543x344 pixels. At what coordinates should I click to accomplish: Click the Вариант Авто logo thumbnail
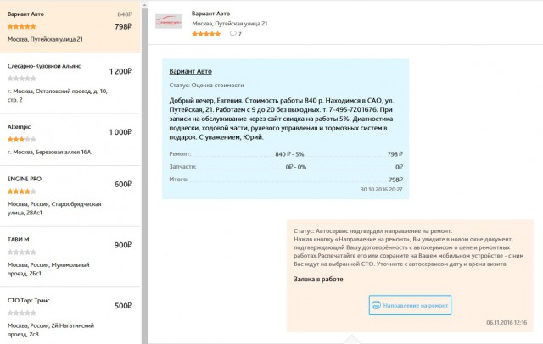click(169, 21)
